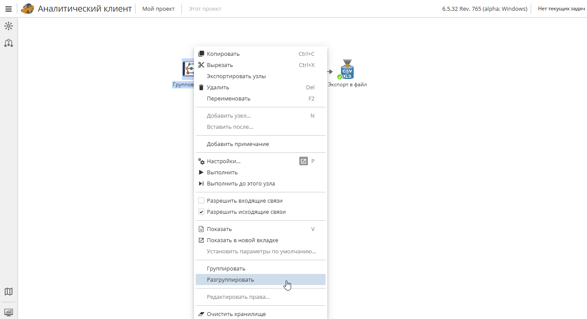
Task: Click the eraser icon beside Очистить хранилище
Action: pyautogui.click(x=201, y=314)
